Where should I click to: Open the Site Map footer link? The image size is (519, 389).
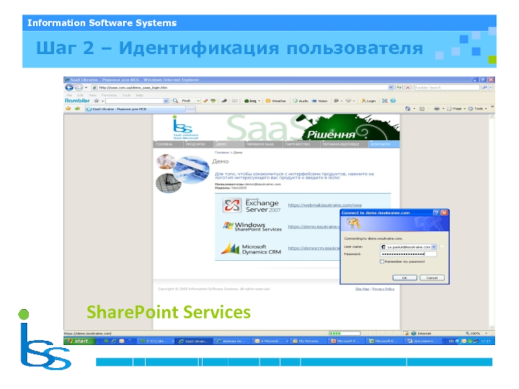coord(362,289)
